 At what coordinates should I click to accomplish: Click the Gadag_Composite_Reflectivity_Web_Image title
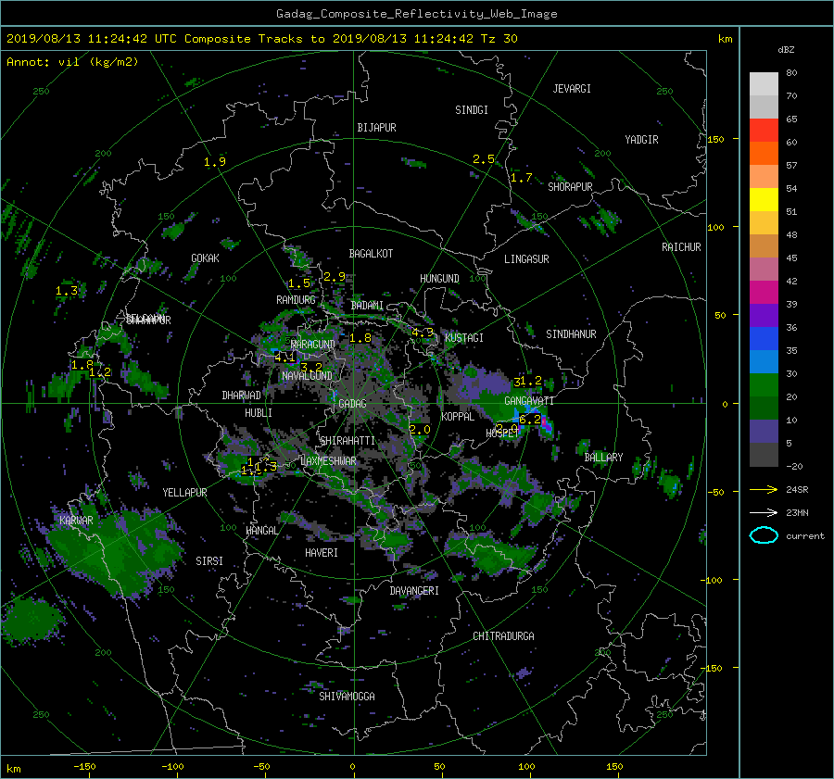416,14
